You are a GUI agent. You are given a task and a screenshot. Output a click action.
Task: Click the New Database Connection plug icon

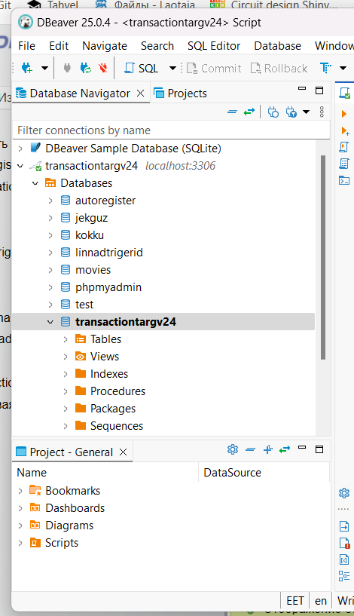(x=26, y=69)
